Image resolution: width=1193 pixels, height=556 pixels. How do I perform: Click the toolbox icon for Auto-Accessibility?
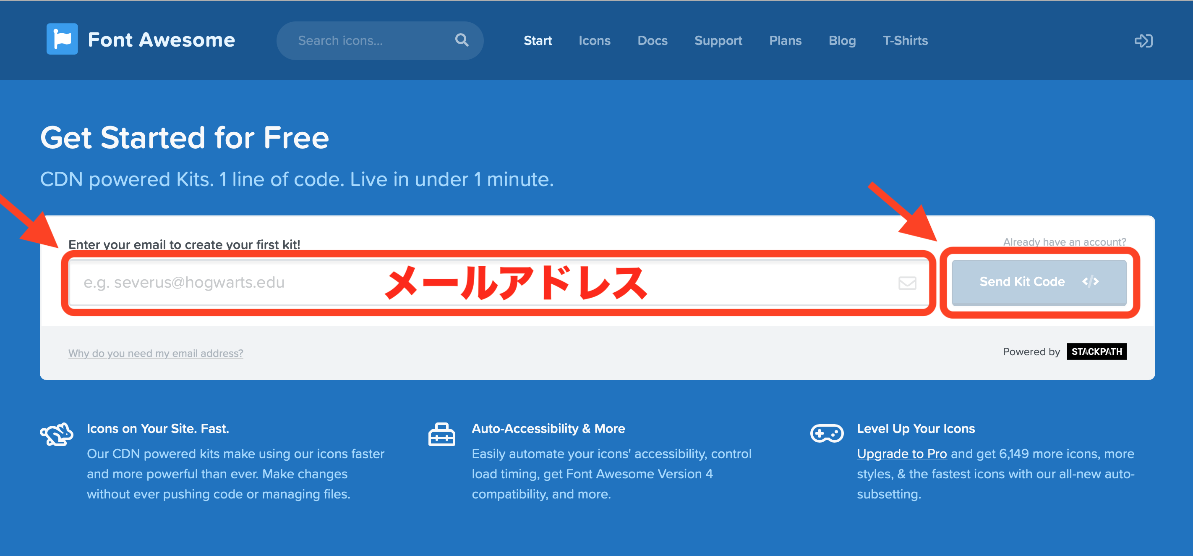click(441, 434)
